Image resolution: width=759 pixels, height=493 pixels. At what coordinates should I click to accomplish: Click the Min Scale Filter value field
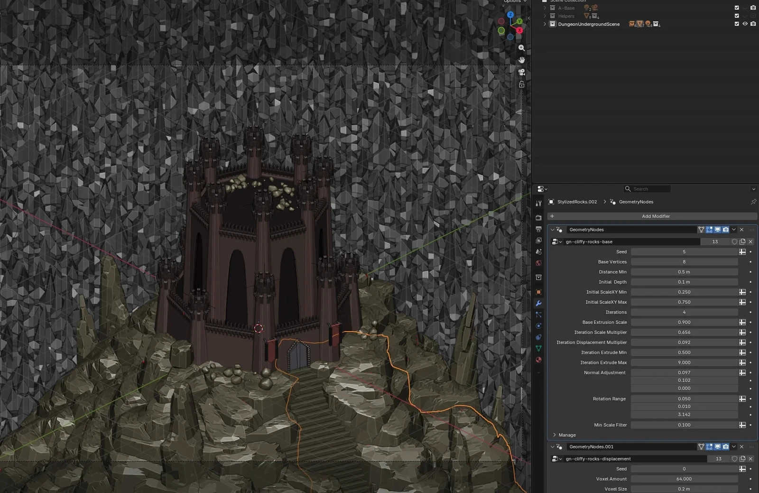click(x=684, y=425)
